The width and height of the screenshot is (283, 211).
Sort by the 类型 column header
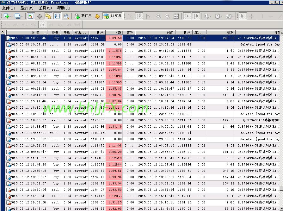(x=54, y=33)
